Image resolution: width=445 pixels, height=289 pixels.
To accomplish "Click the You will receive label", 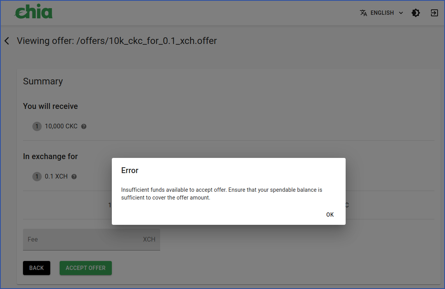I will coord(51,106).
